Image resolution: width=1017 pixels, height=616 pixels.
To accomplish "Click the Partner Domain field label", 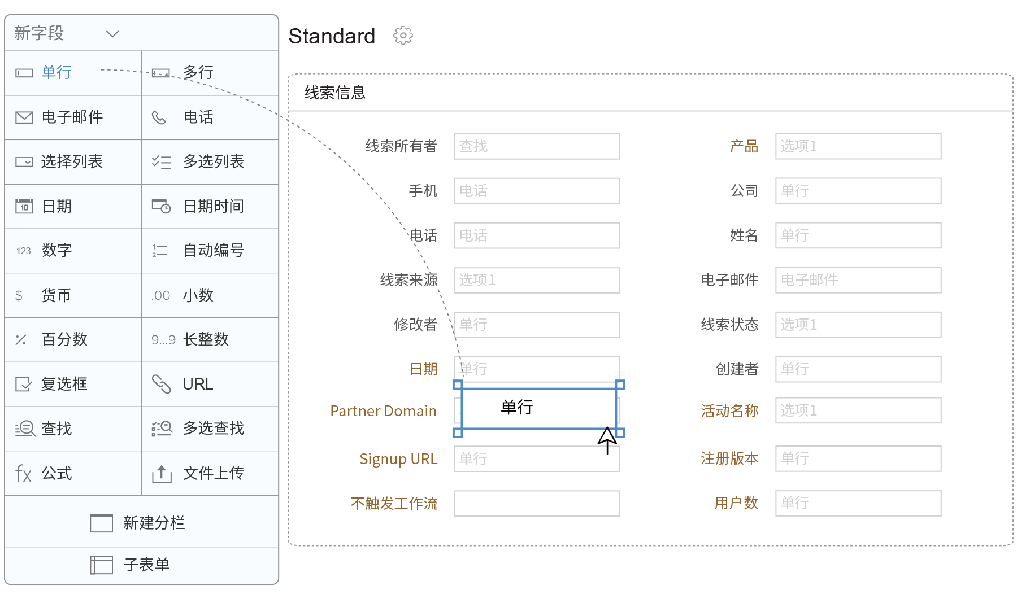I will (x=383, y=411).
